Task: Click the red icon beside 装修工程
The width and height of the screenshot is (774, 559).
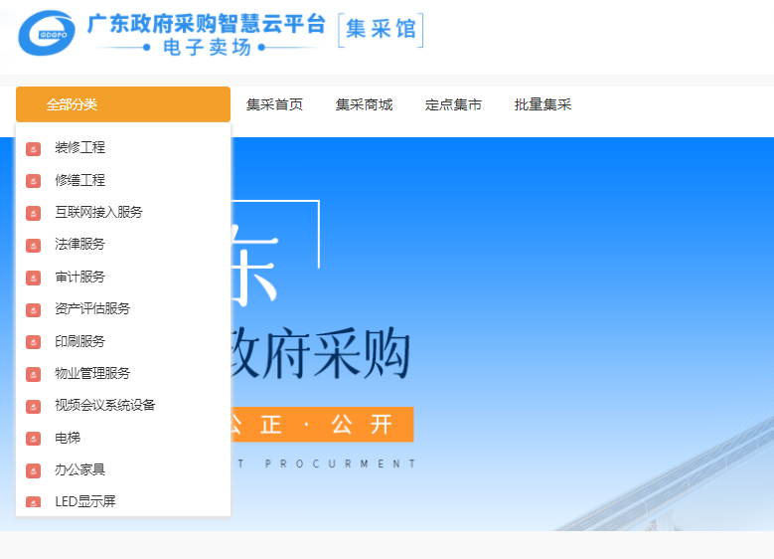Action: point(33,148)
